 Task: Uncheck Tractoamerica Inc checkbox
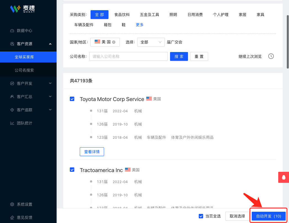72,170
